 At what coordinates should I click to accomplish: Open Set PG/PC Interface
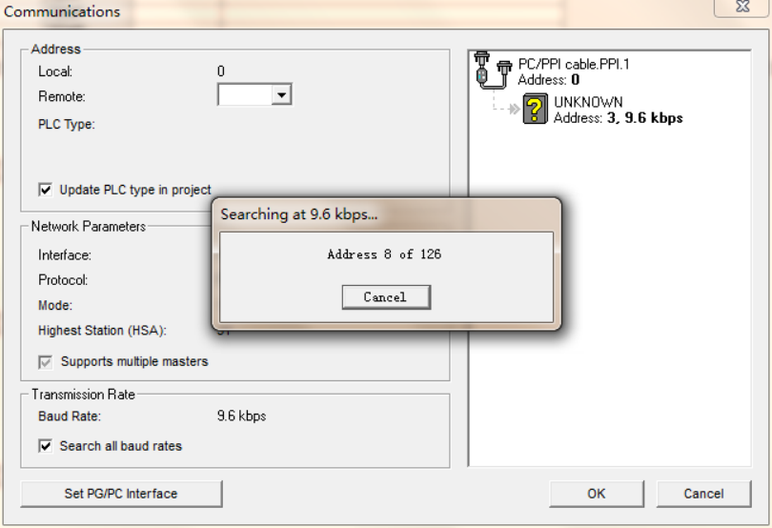tap(121, 494)
